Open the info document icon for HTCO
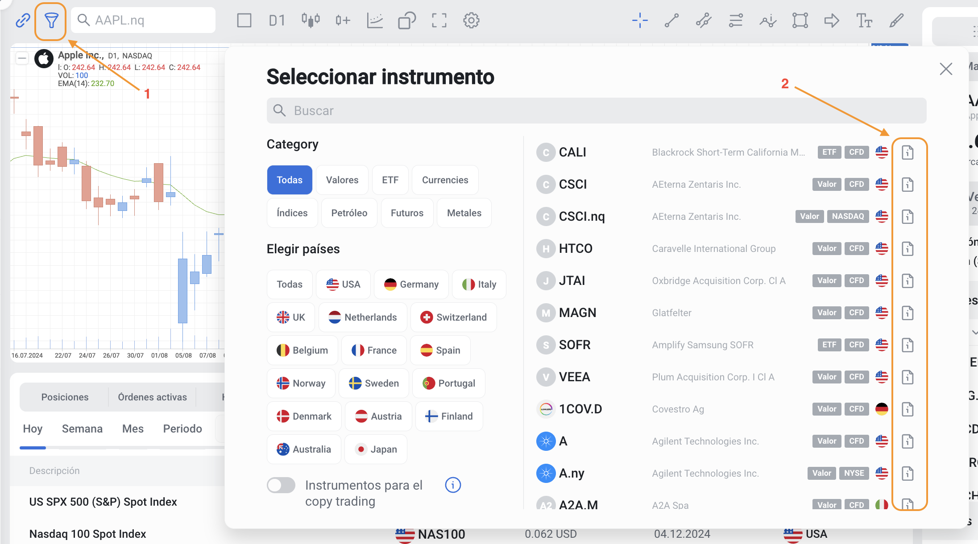The height and width of the screenshot is (544, 978). (x=908, y=249)
